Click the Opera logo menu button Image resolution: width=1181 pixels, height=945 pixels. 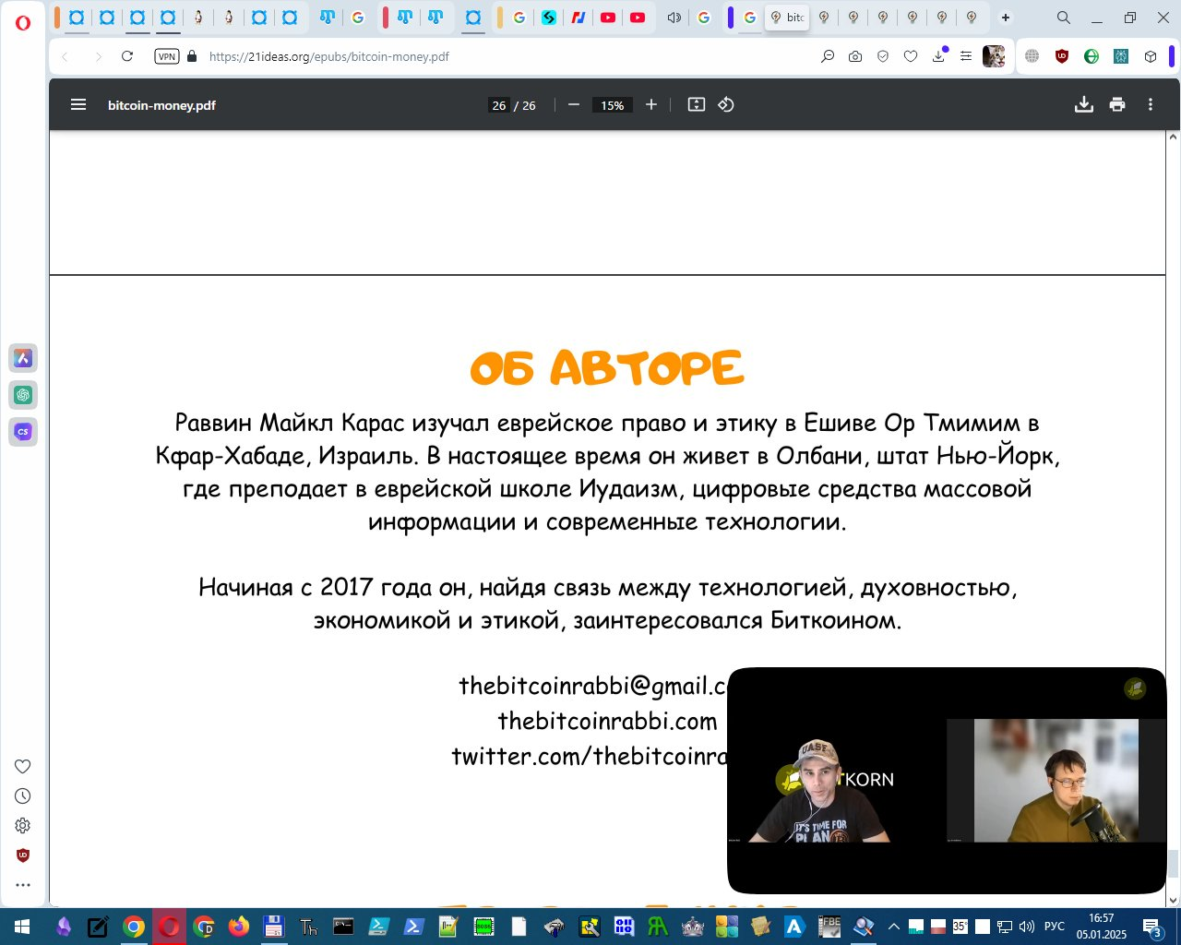coord(23,22)
